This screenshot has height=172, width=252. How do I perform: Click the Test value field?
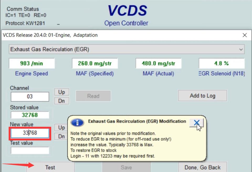tap(30, 150)
